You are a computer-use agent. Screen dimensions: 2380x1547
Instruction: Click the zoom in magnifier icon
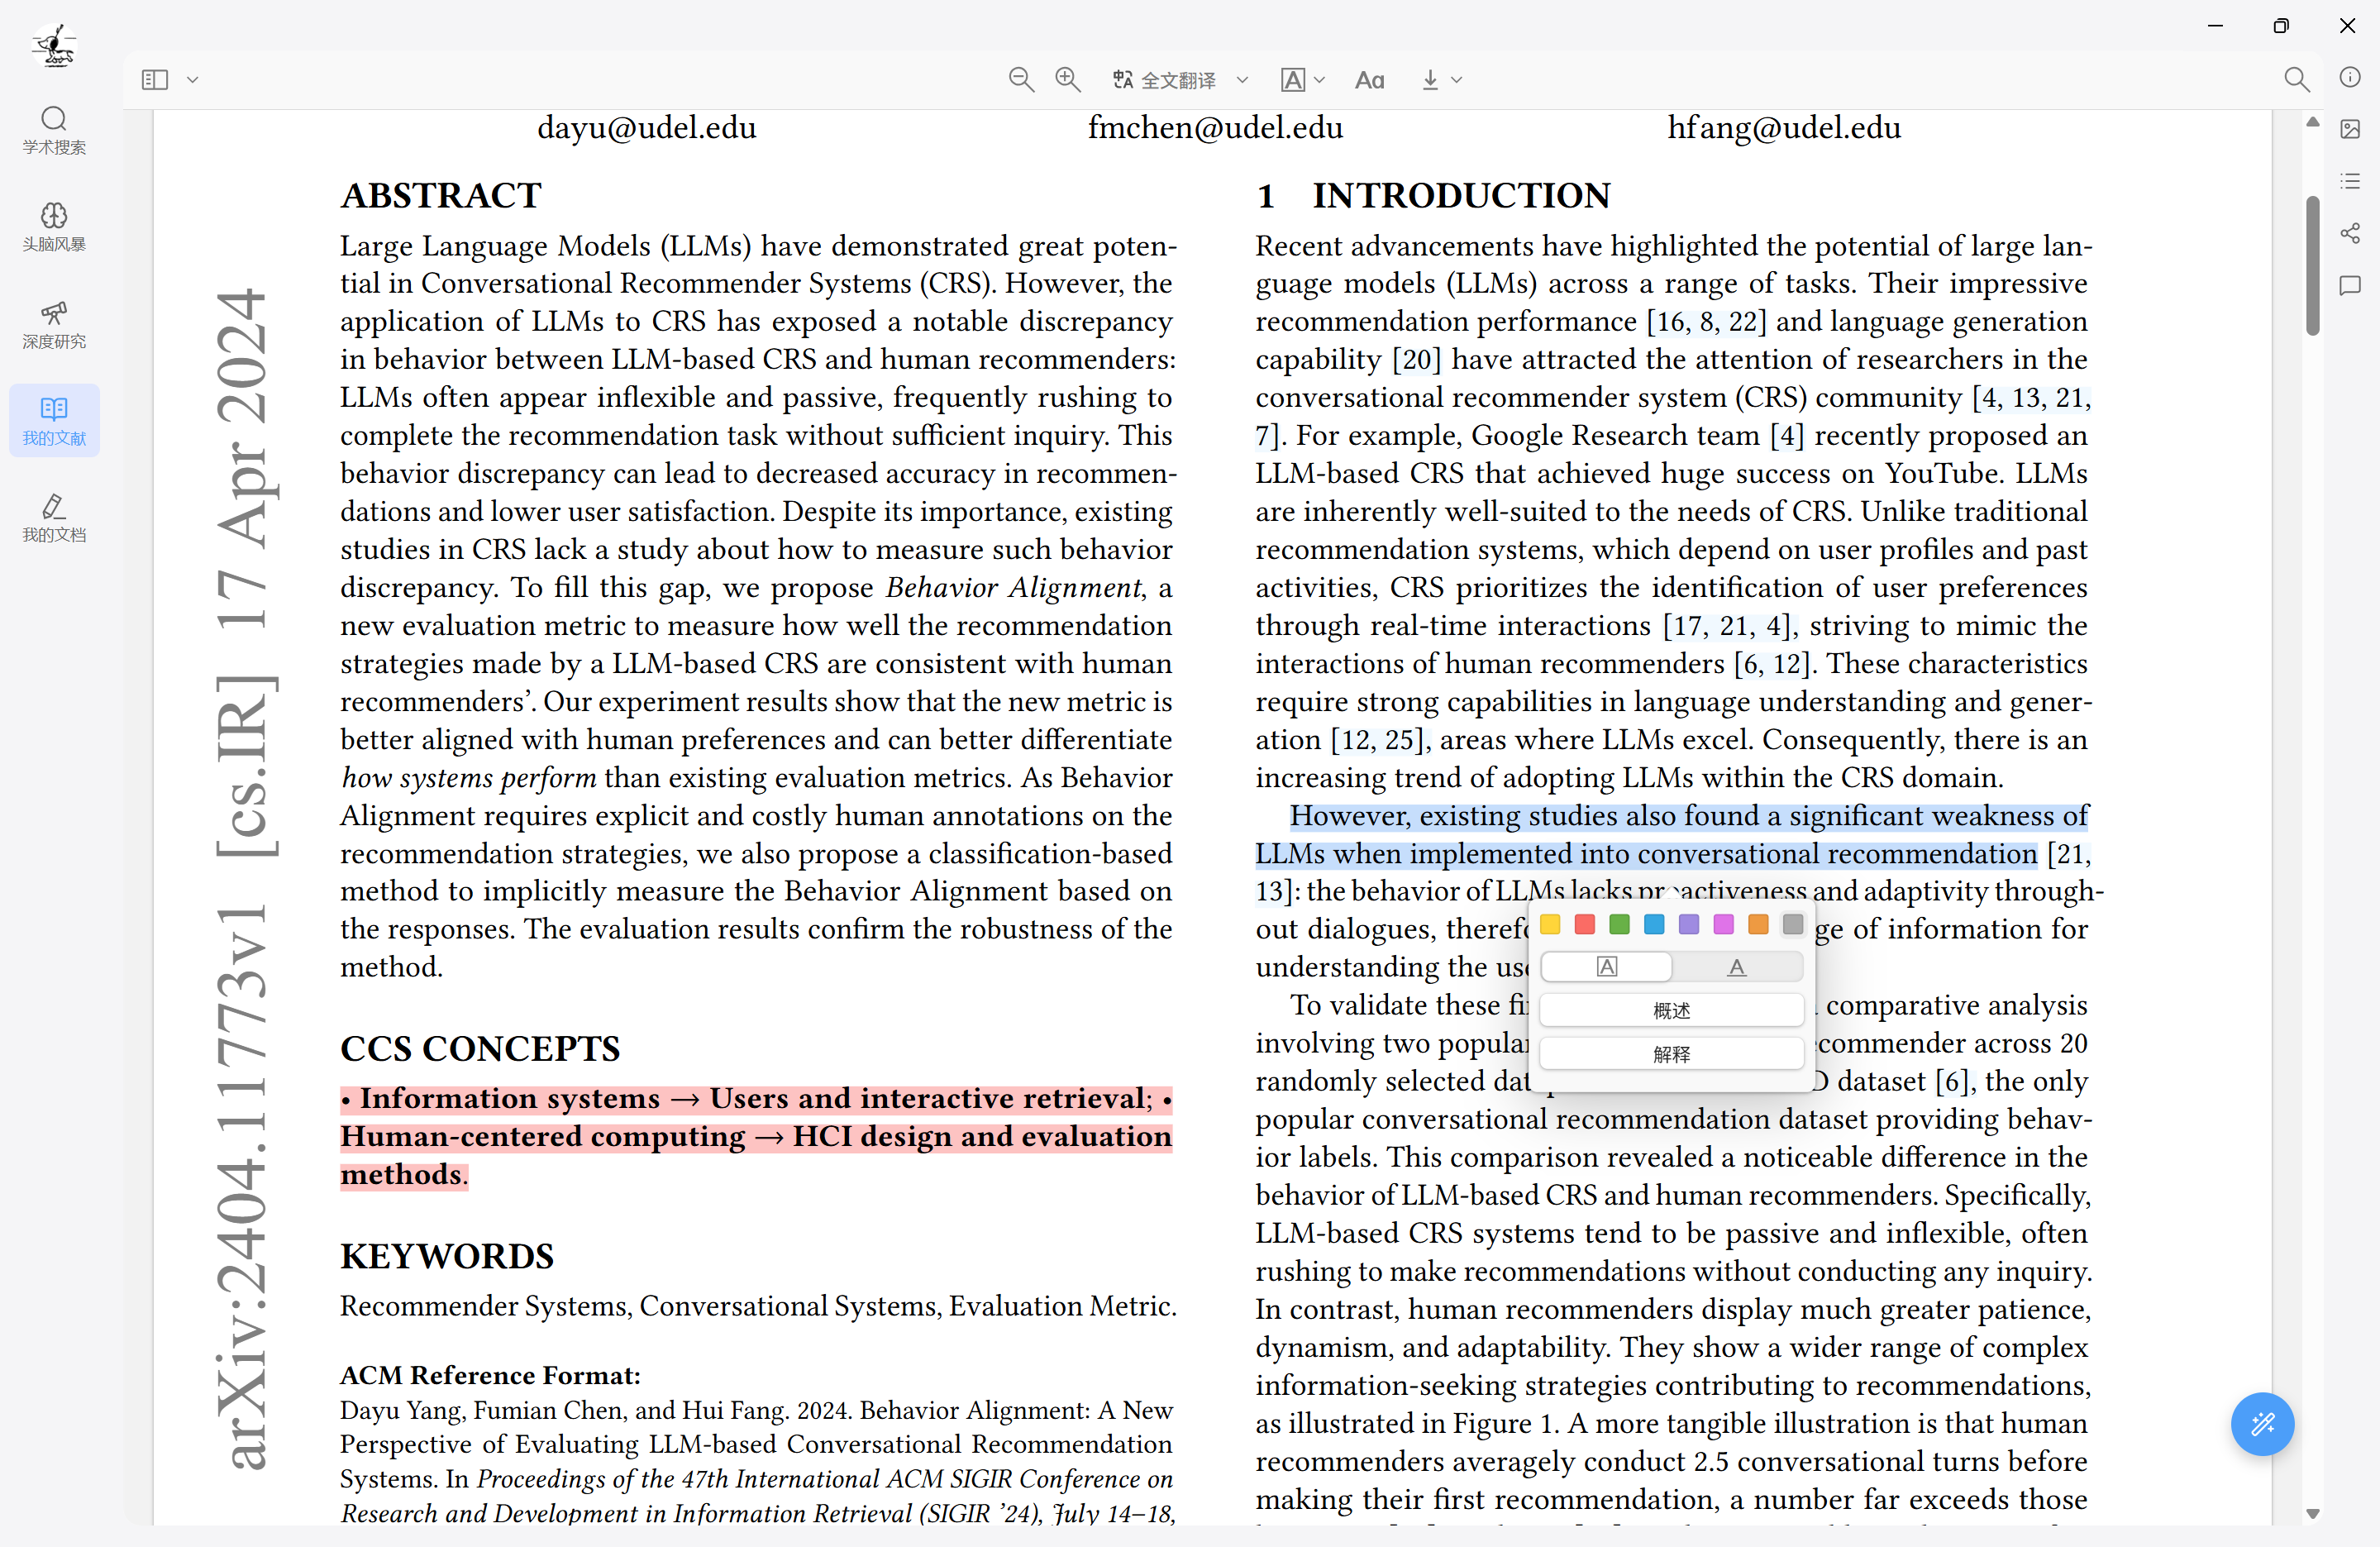coord(1067,80)
